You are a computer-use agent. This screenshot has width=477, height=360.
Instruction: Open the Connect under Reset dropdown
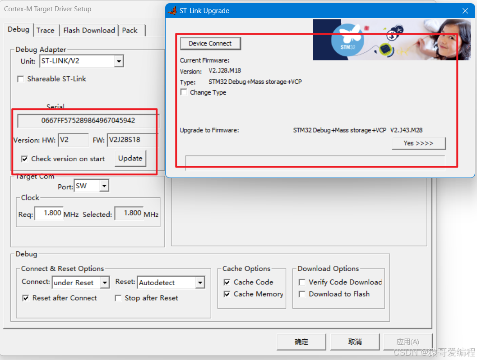(x=105, y=283)
